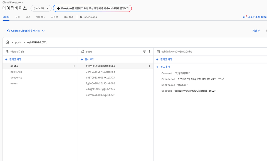Click the Google Cloud cloud icon
The image size is (267, 161).
pyautogui.click(x=8, y=31)
